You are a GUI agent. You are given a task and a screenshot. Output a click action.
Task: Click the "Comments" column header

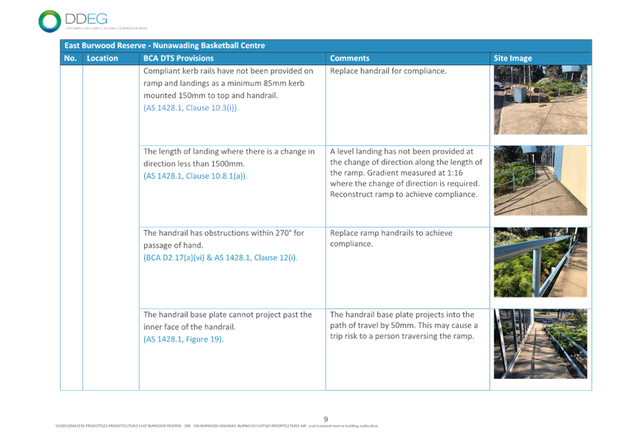(349, 58)
